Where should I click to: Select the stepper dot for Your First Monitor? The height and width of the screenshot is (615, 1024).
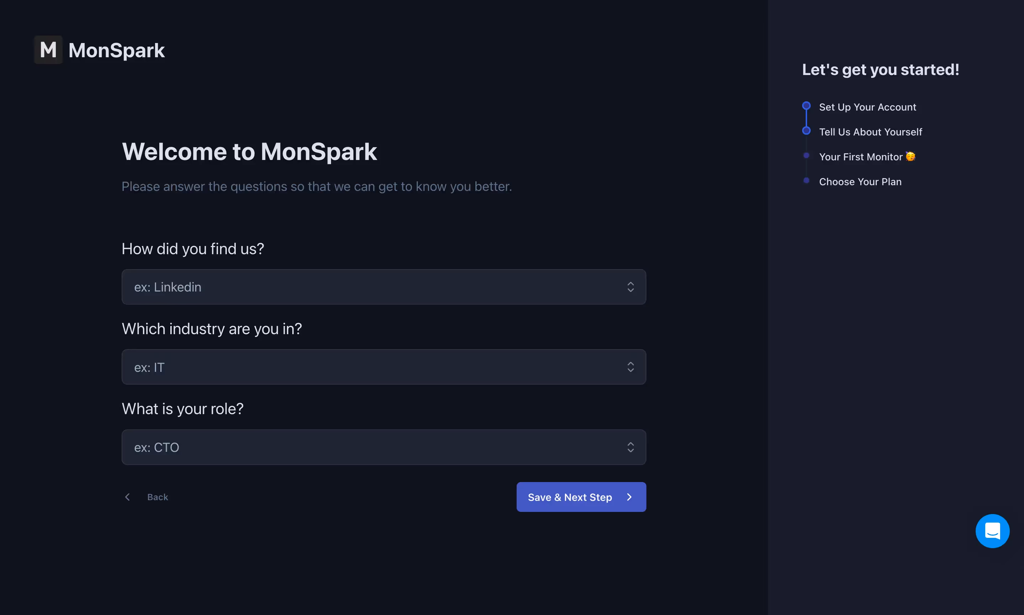(x=806, y=155)
